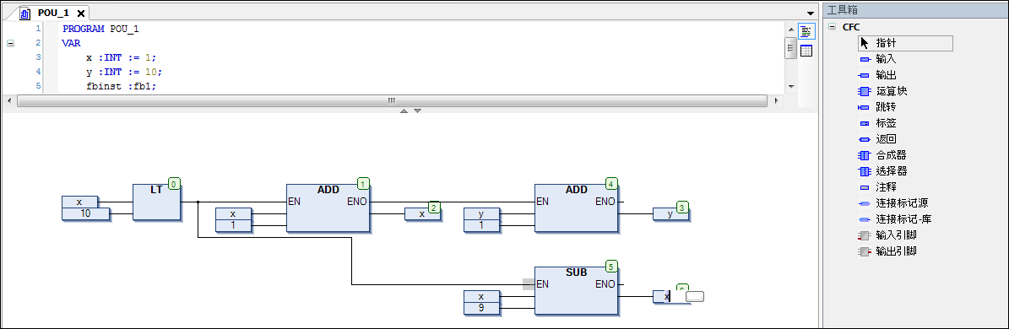The width and height of the screenshot is (1009, 329).
Task: Open the editor tab list dropdown
Action: pyautogui.click(x=811, y=13)
